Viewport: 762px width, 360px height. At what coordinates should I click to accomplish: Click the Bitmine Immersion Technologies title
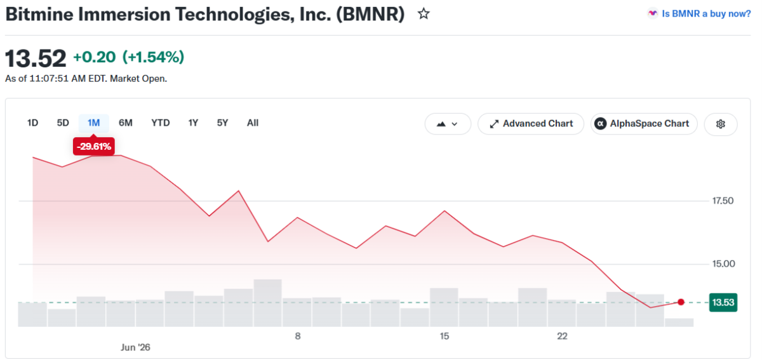(x=205, y=14)
